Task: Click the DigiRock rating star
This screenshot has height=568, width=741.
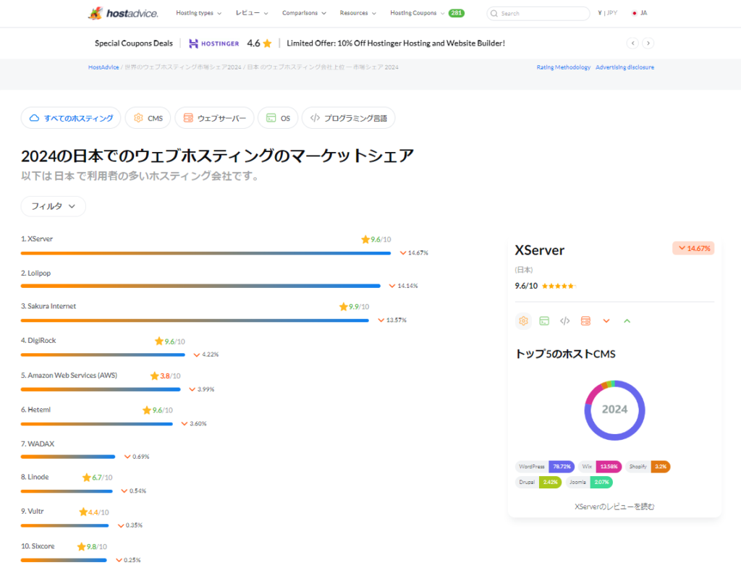Action: [x=159, y=342]
